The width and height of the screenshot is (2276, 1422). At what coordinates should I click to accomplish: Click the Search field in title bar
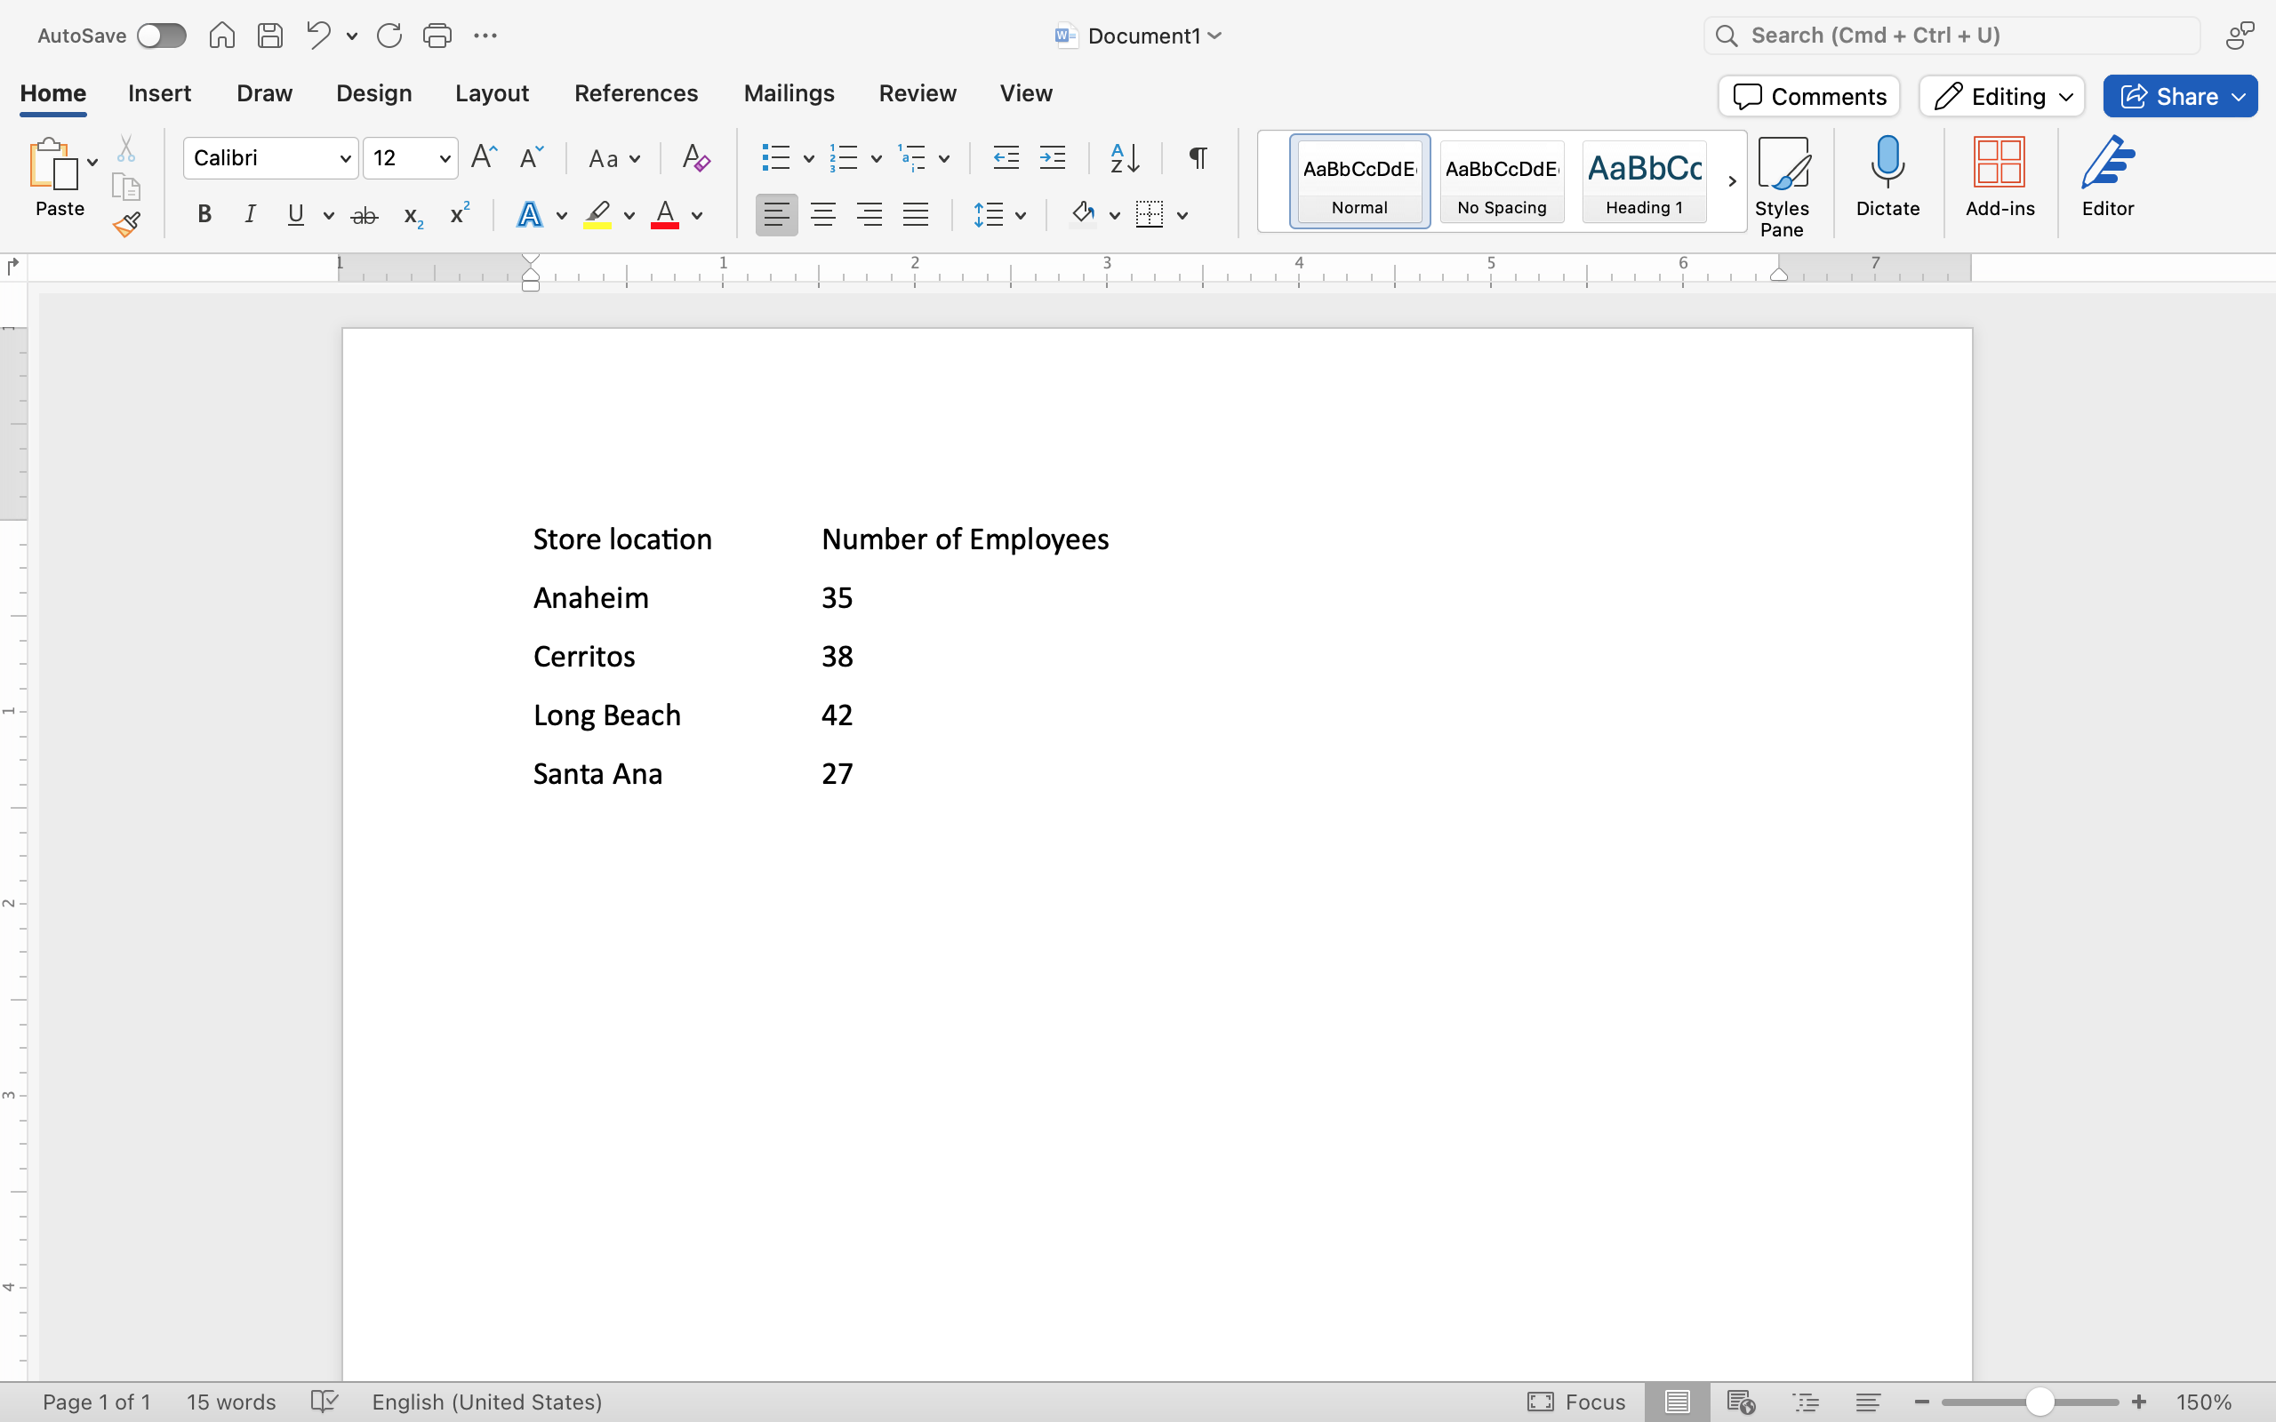(x=1951, y=36)
